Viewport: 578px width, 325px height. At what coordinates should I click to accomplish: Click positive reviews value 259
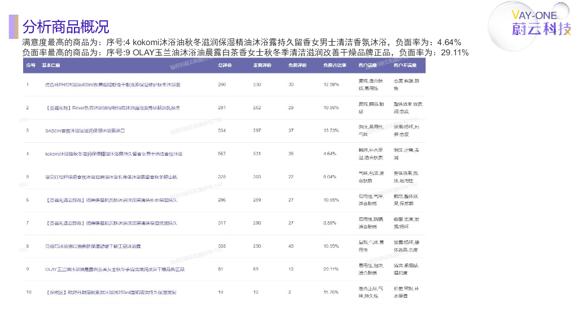[x=257, y=200]
